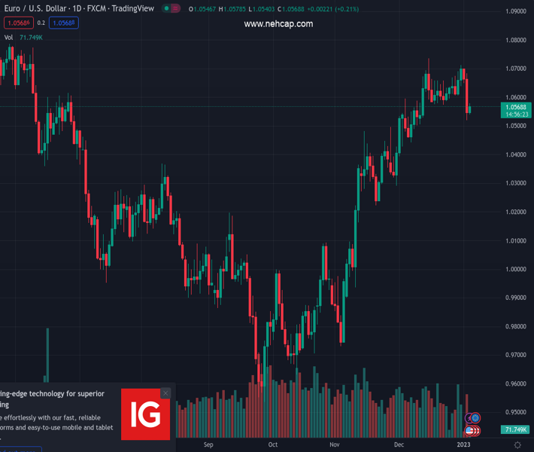Viewport: 534px width, 452px height.
Task: Click the red IG logo image
Action: [145, 414]
